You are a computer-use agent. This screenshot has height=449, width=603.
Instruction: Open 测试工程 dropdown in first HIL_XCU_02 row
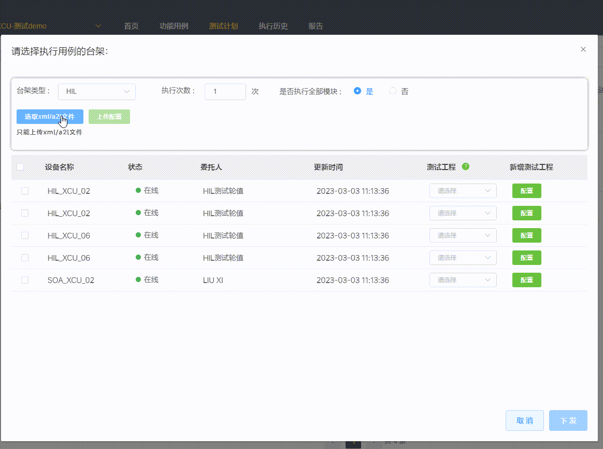click(463, 191)
